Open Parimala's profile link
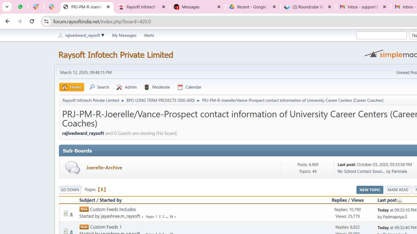The image size is (417, 234). [x=399, y=171]
